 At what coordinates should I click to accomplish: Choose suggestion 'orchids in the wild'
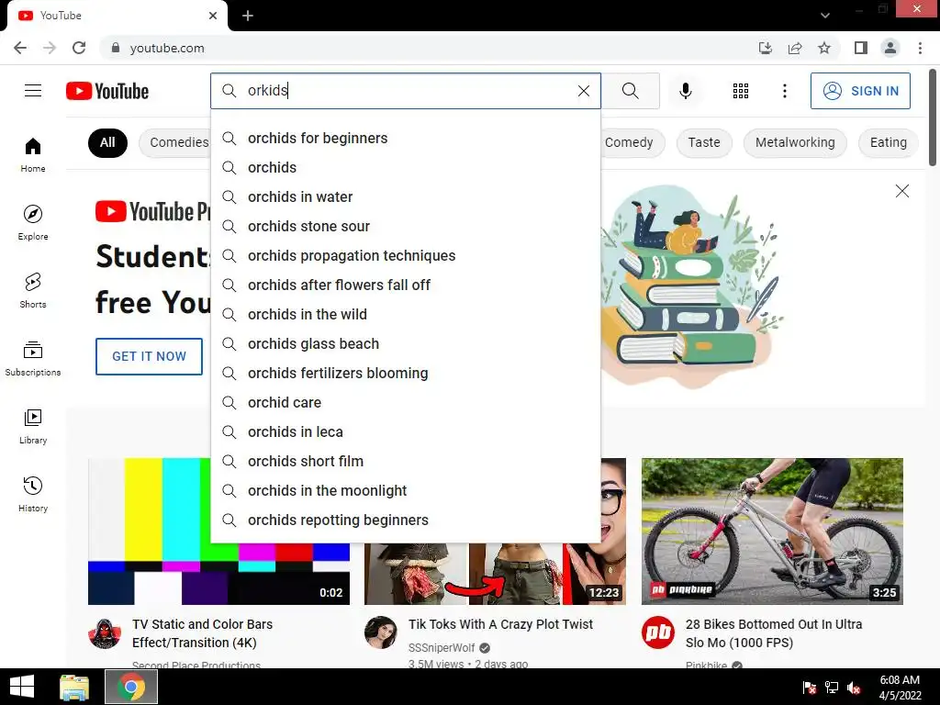coord(406,314)
